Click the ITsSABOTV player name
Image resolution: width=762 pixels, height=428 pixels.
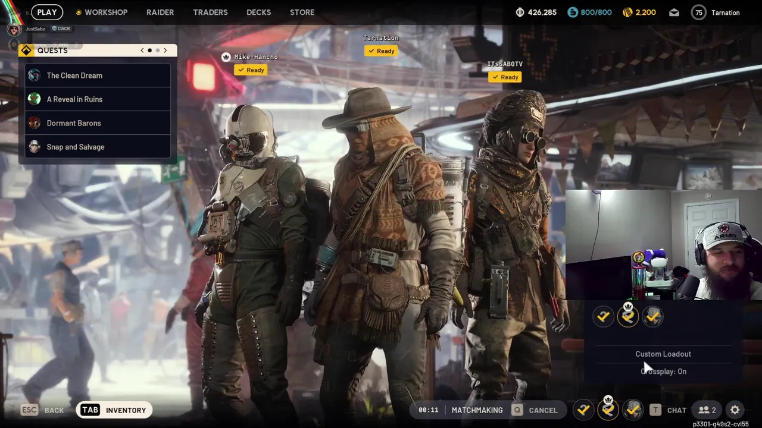505,64
